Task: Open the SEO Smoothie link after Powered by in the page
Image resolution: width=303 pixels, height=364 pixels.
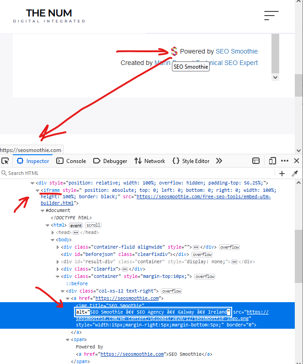Action: tap(237, 51)
